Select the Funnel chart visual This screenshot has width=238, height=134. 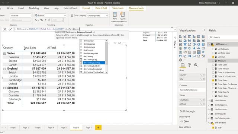click(x=185, y=44)
